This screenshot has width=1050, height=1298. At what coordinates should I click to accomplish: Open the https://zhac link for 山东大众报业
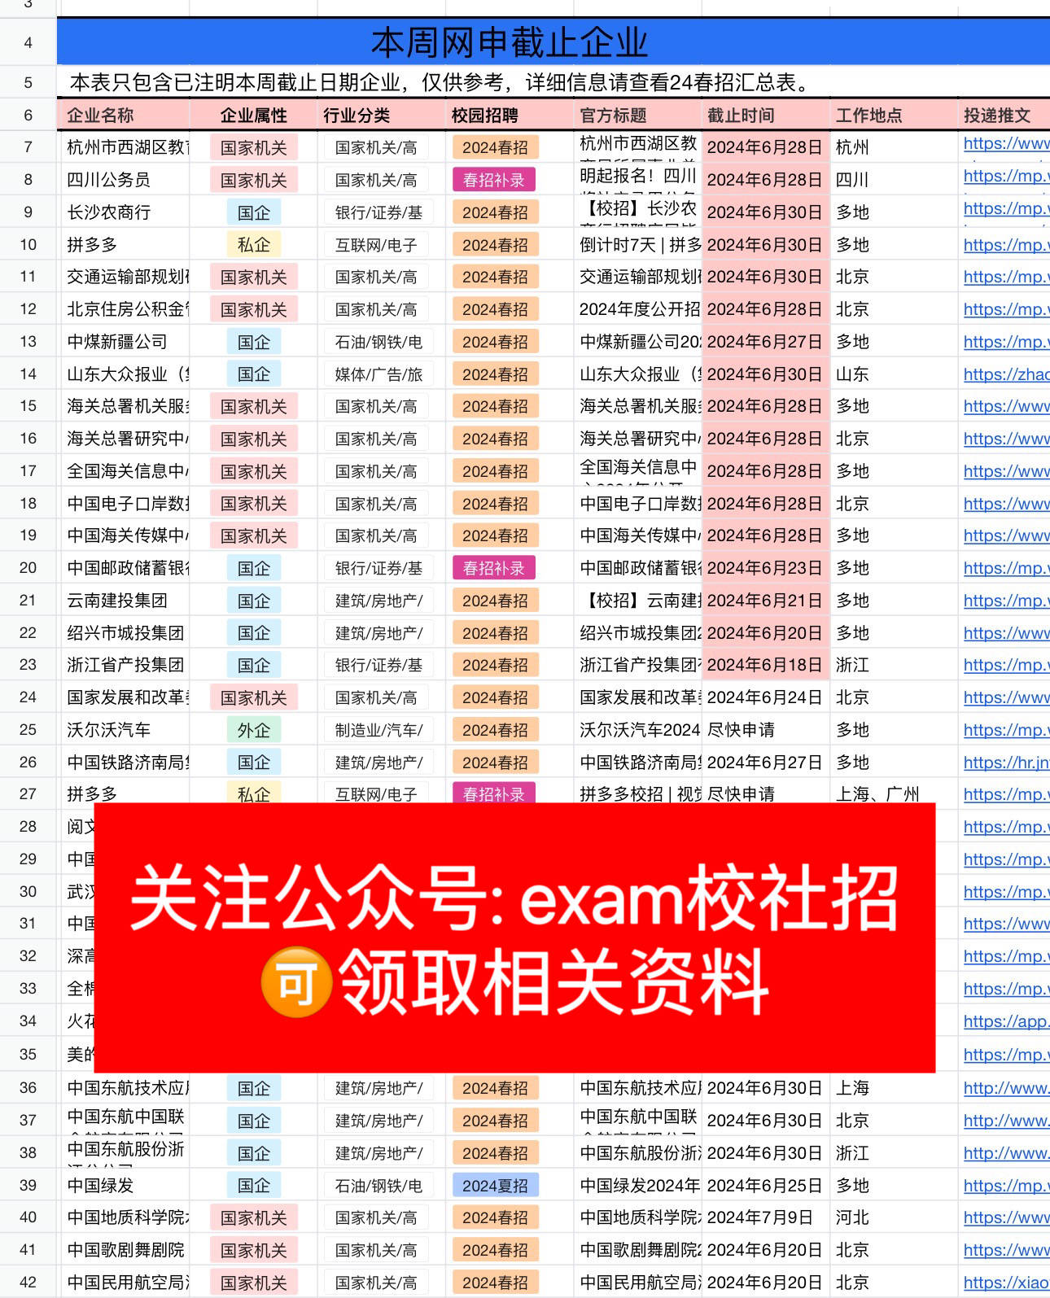pyautogui.click(x=1006, y=374)
